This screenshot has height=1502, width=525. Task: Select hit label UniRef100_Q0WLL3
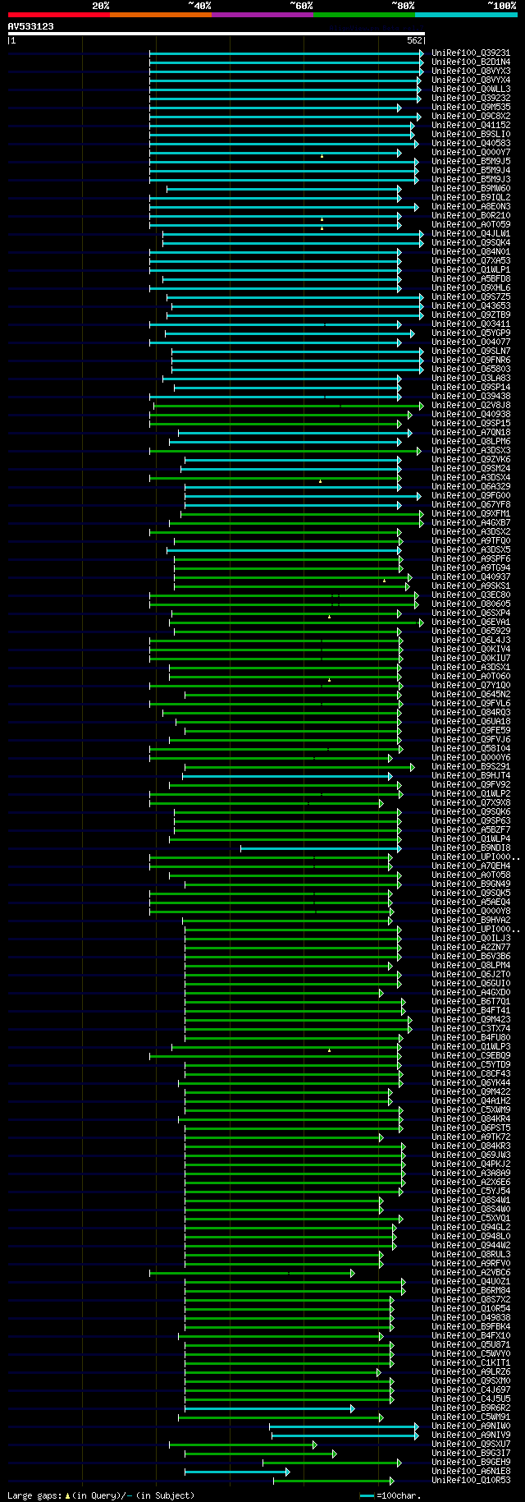click(471, 90)
